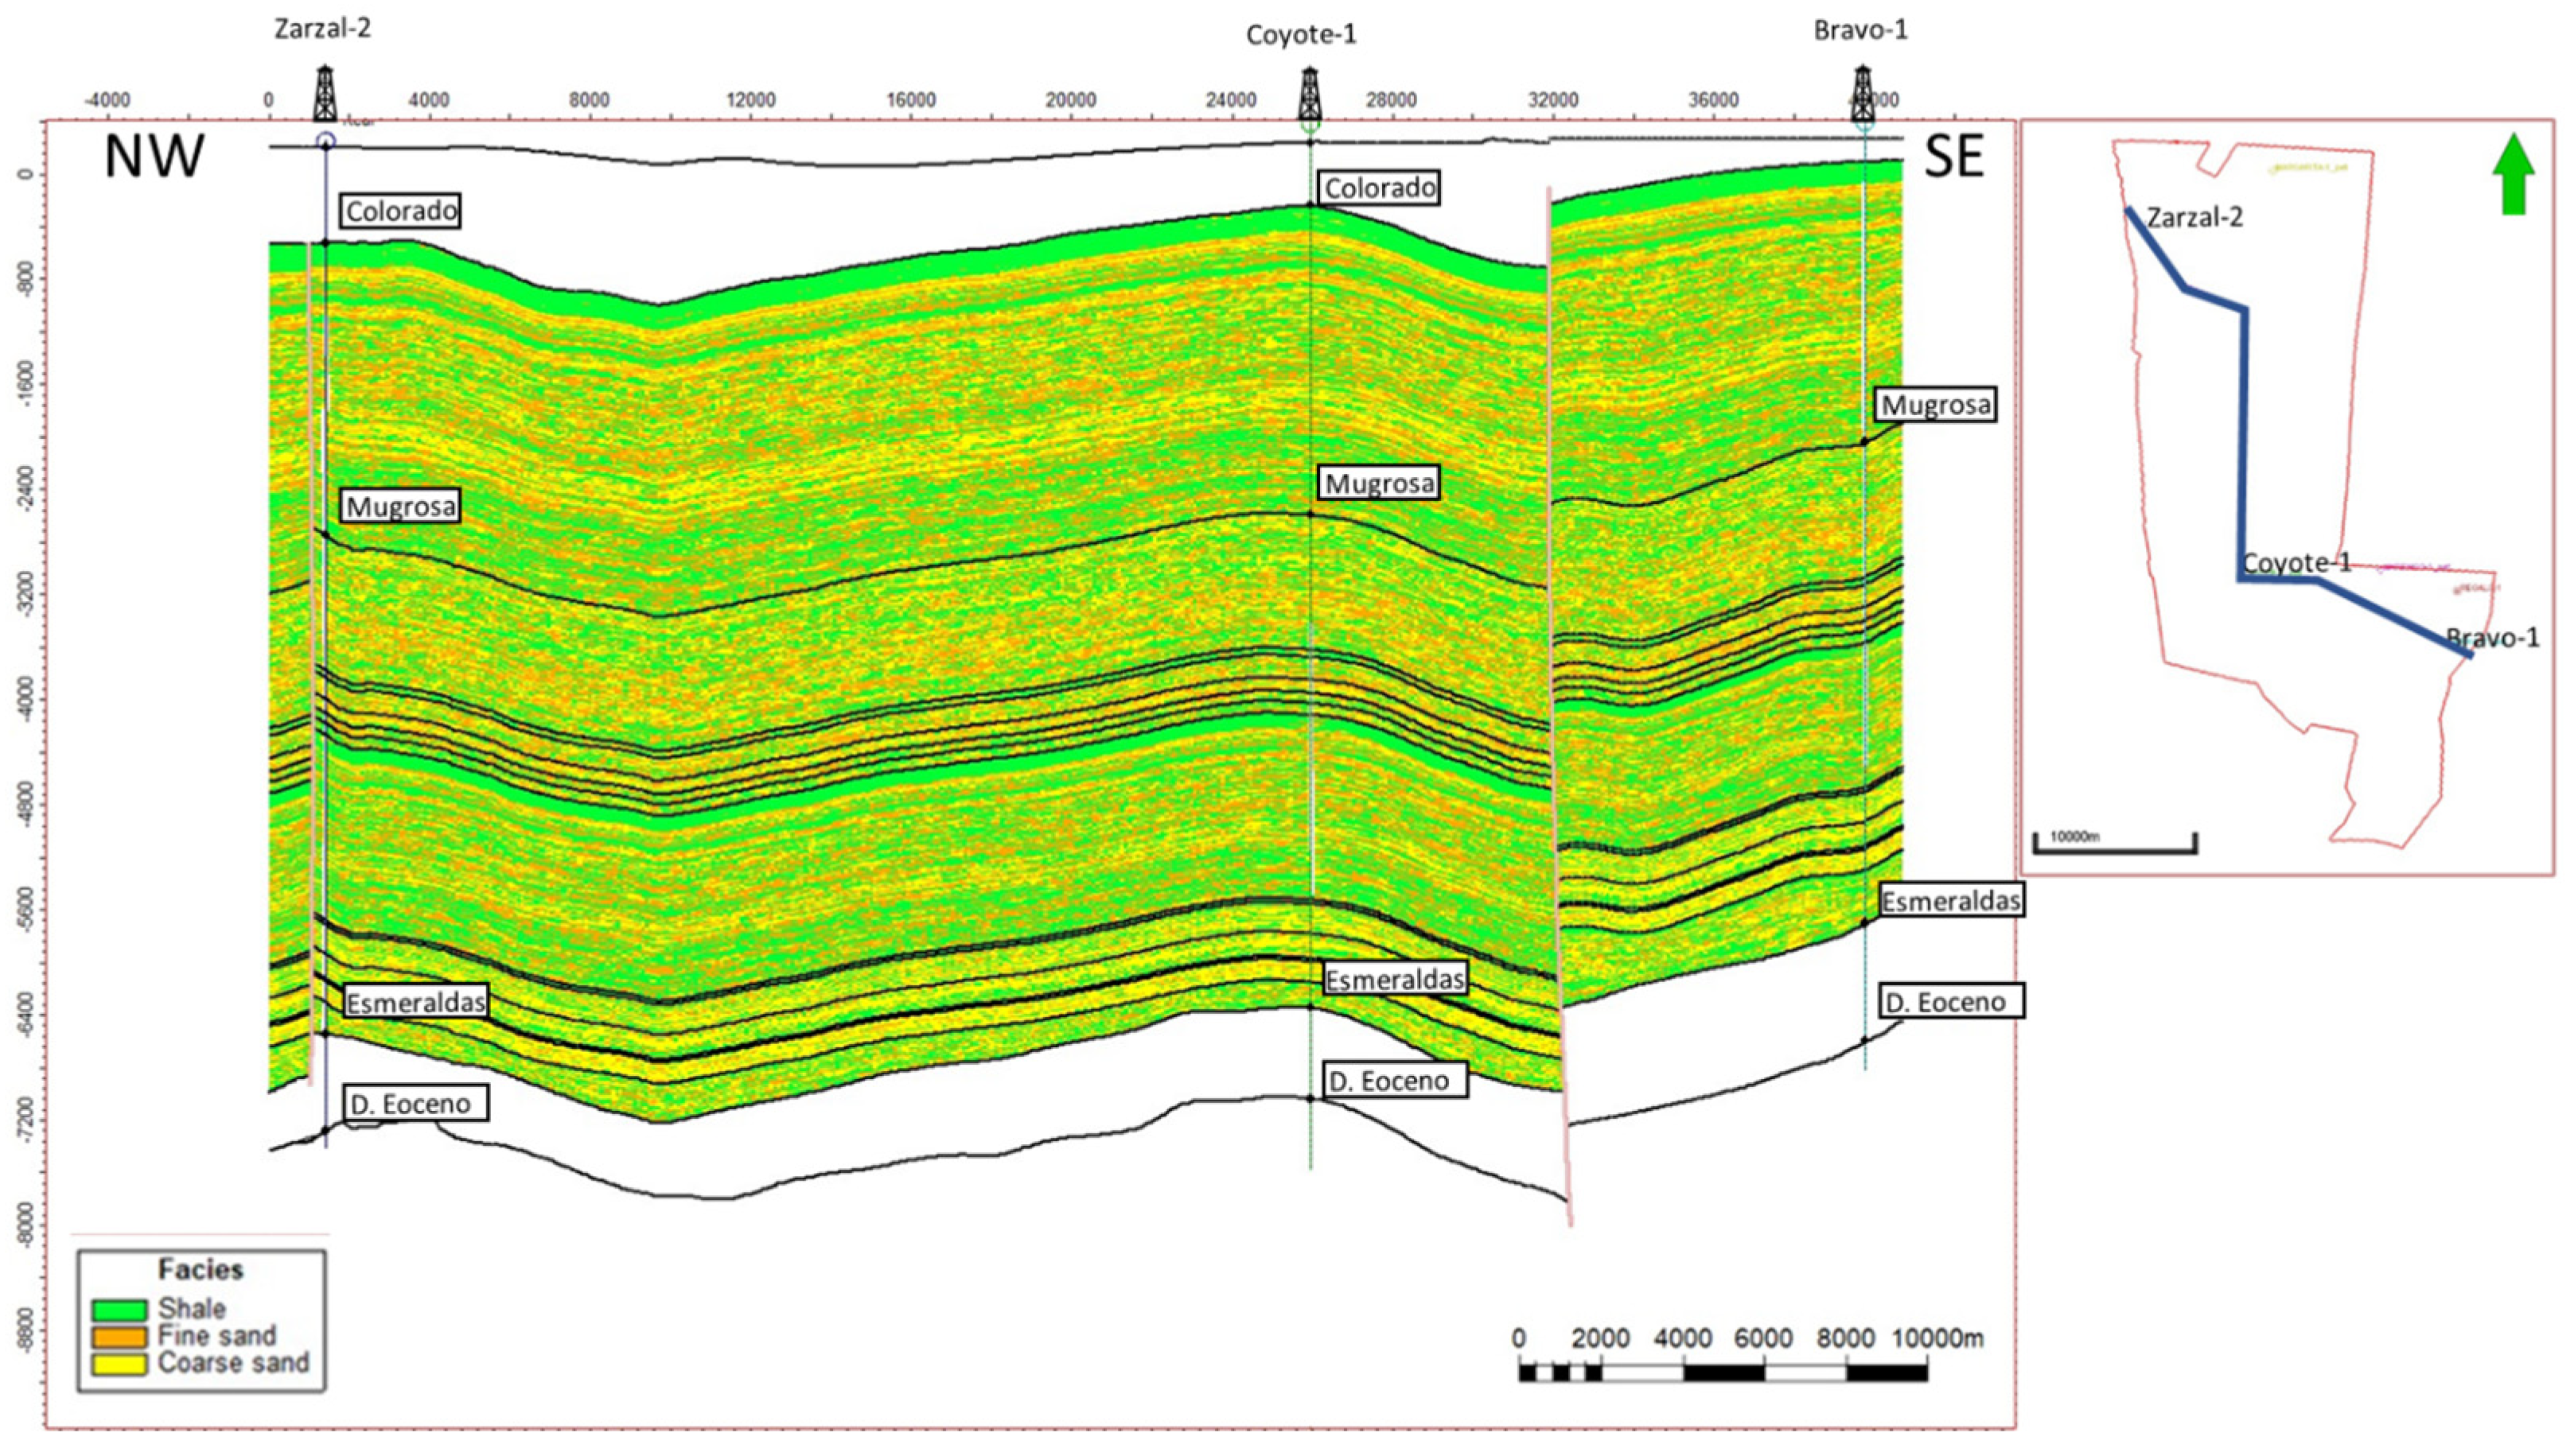Select the Mugrosa label at Coyote-1

pos(1380,483)
